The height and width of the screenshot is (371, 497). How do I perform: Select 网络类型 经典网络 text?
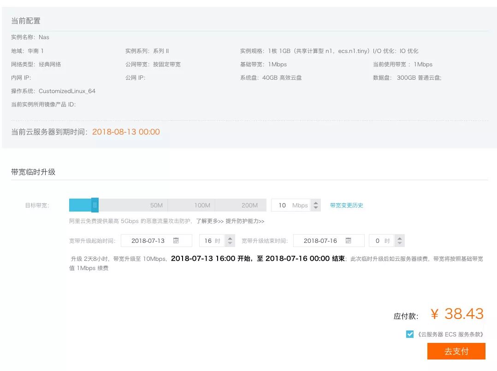(x=36, y=65)
